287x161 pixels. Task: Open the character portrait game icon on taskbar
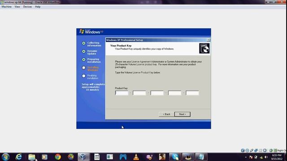coord(162,157)
